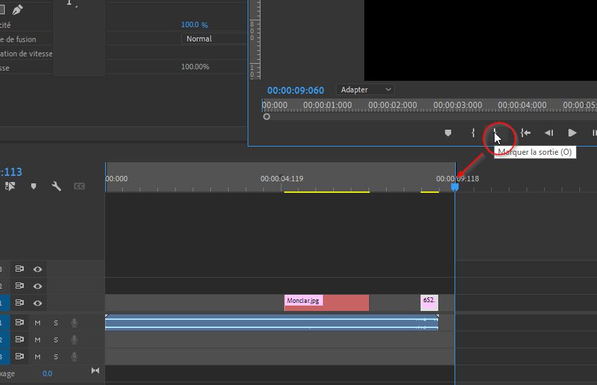The image size is (597, 385).
Task: Select the pen mask tool for opacity
Action: tap(17, 10)
